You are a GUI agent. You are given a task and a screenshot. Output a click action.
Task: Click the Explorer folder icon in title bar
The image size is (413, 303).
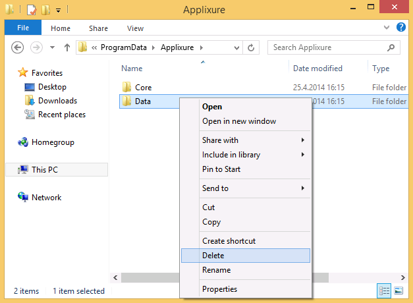click(x=9, y=9)
